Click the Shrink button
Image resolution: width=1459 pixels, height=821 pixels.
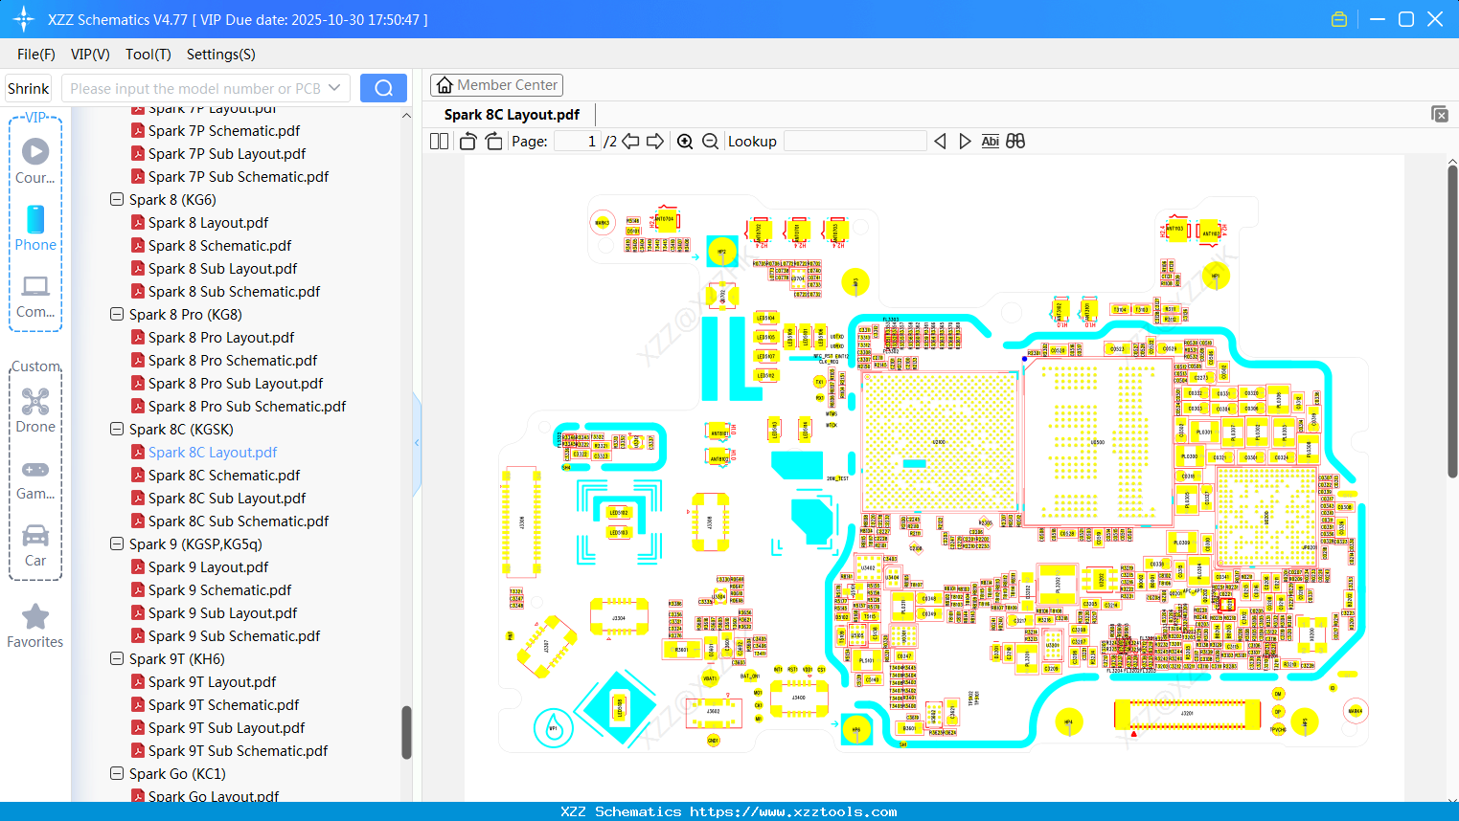tap(28, 87)
